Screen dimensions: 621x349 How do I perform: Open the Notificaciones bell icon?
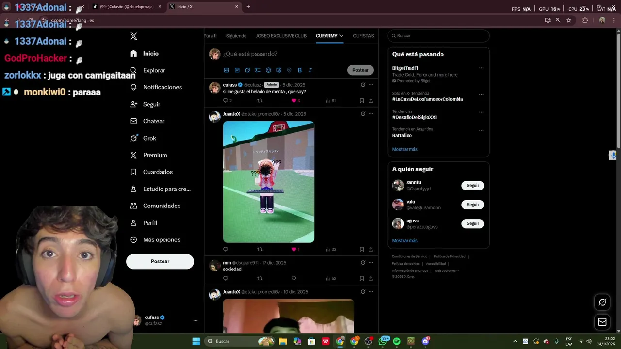(x=133, y=87)
